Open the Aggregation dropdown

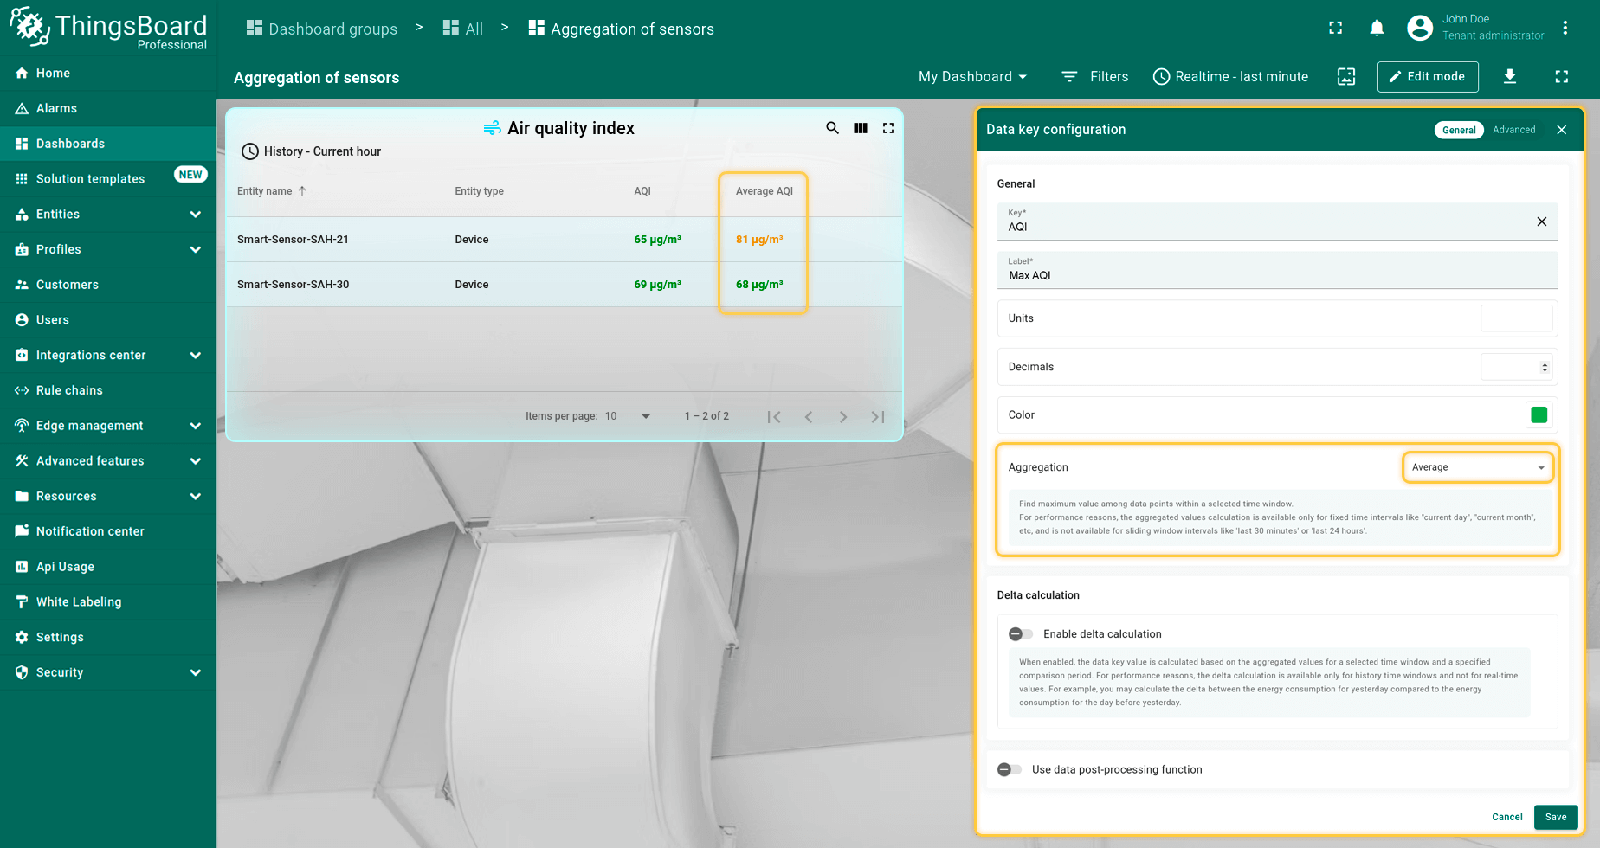pyautogui.click(x=1477, y=467)
